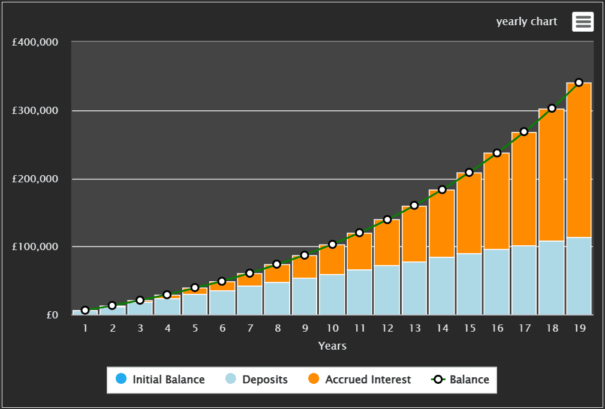Viewport: 605px width, 409px height.
Task: Click the orange Accrued Interest legend dot
Action: coord(314,380)
